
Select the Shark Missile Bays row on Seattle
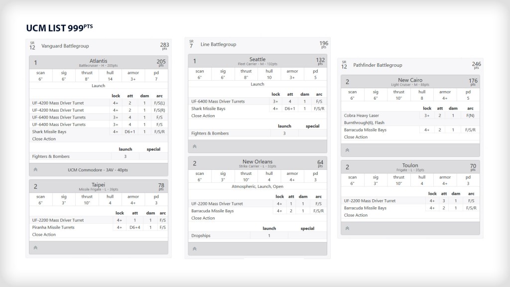tap(208, 109)
